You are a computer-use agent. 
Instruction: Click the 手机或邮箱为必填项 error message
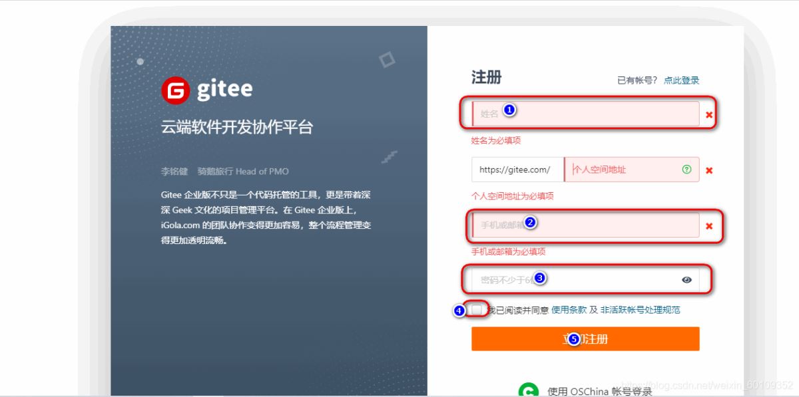(509, 252)
